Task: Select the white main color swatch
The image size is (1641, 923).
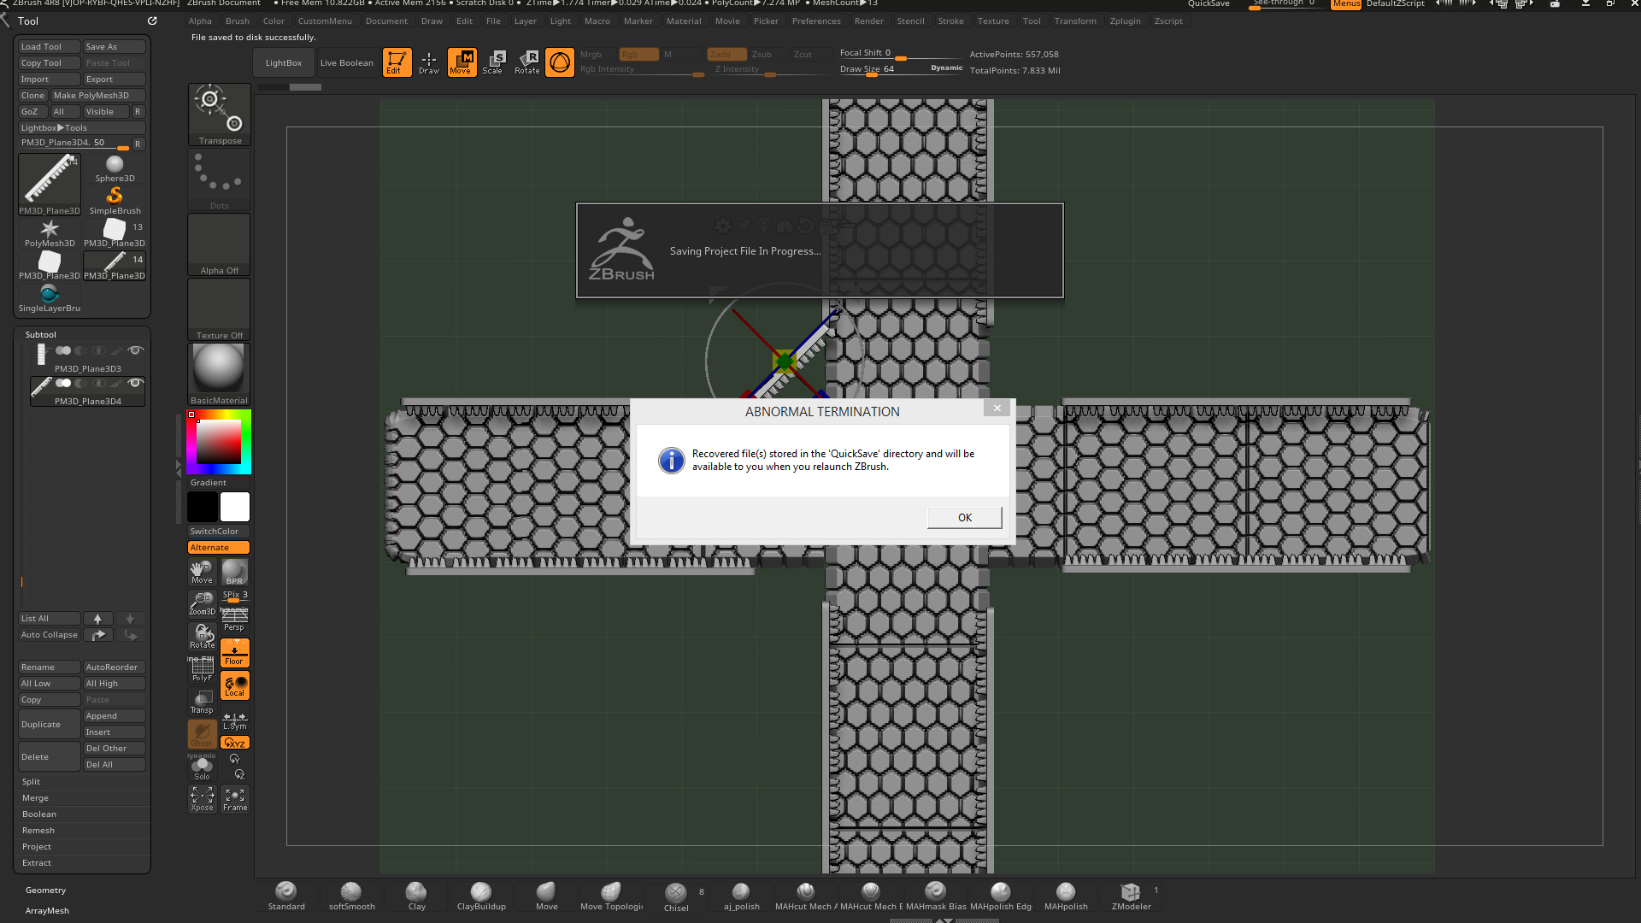Action: tap(235, 507)
